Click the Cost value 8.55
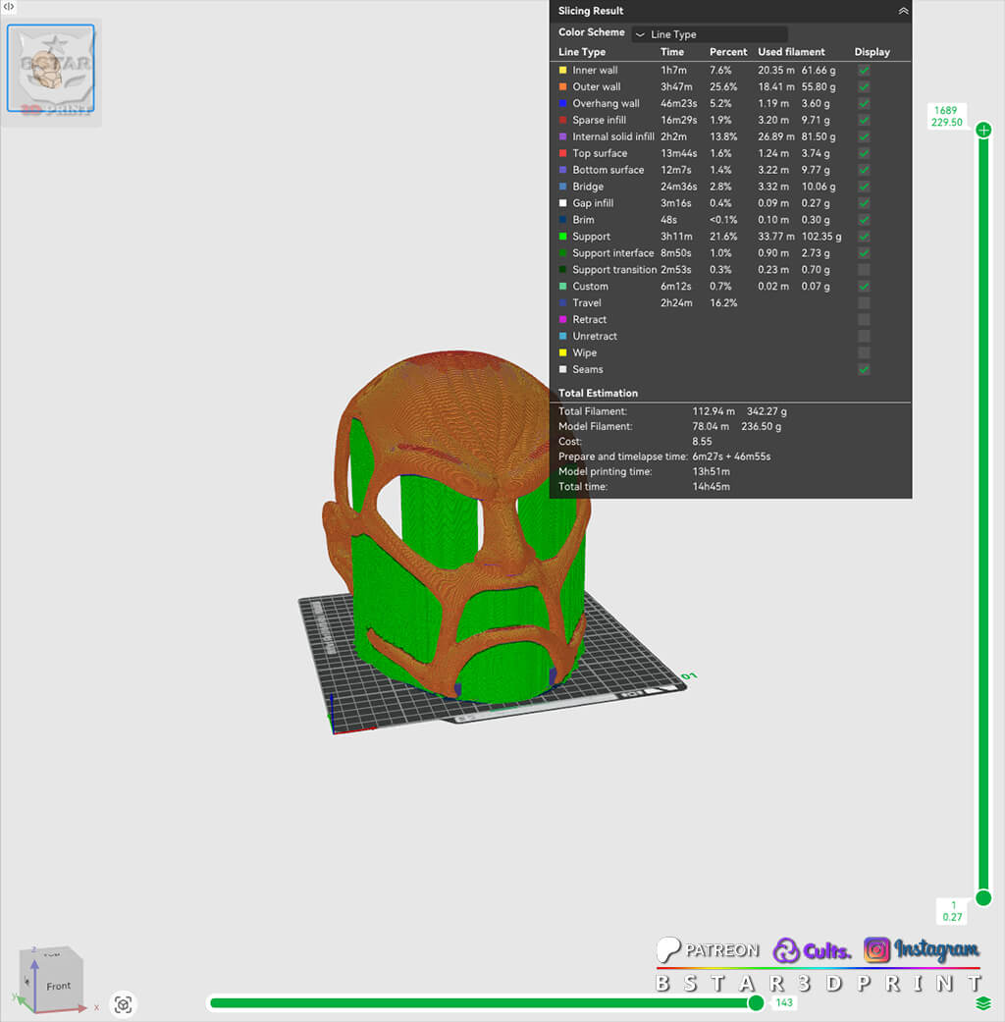Screen dimensions: 1005x1022 702,441
